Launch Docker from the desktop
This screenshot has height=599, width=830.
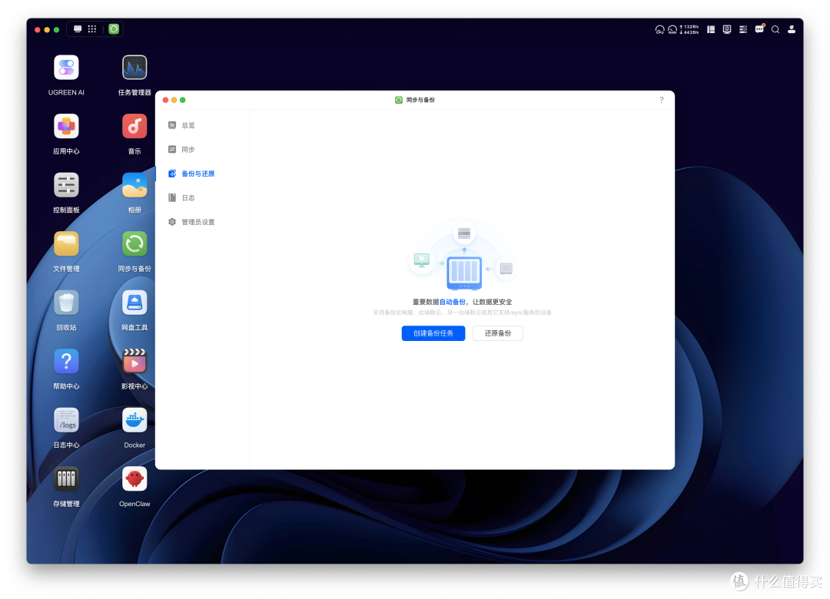134,420
